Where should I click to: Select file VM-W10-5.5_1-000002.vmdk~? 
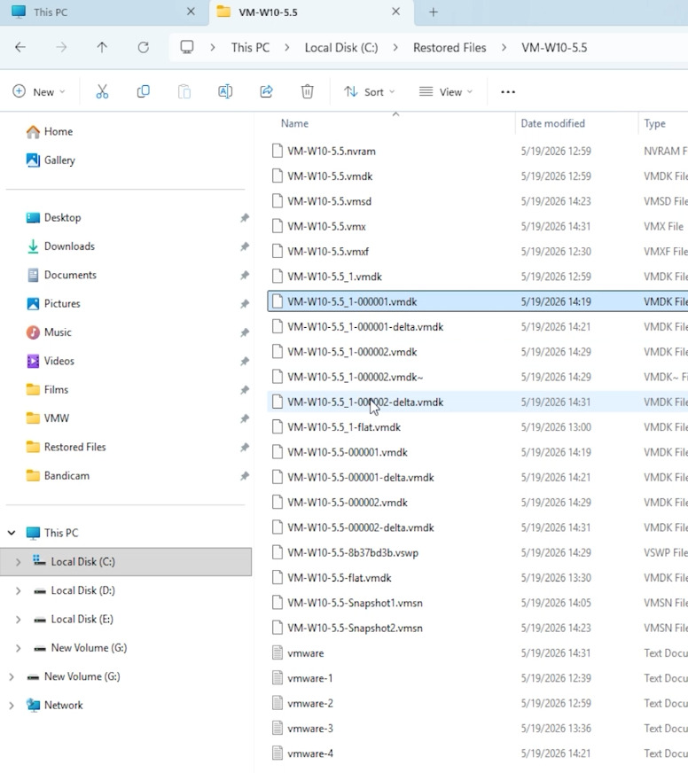(477, 377)
